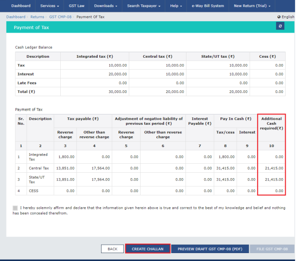Click the refresh icon in Payment of Tax header

(x=280, y=26)
